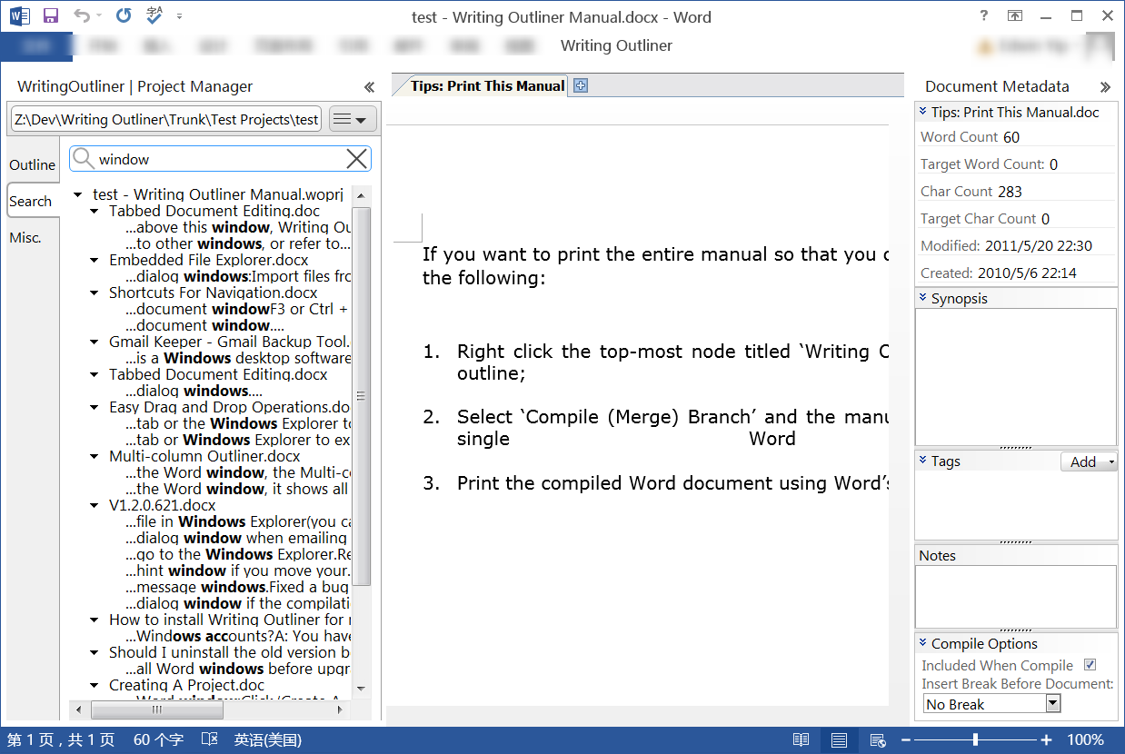Collapse Embedded File Explorer.docx results
This screenshot has height=754, width=1125.
tap(95, 260)
